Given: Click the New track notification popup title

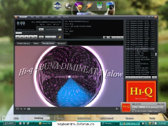Looking at the screenshot, I should pos(147,107).
